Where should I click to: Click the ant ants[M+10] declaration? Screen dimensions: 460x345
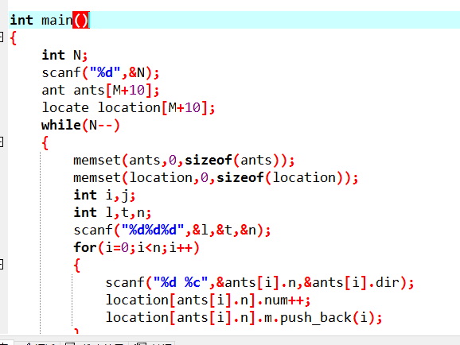pos(100,91)
